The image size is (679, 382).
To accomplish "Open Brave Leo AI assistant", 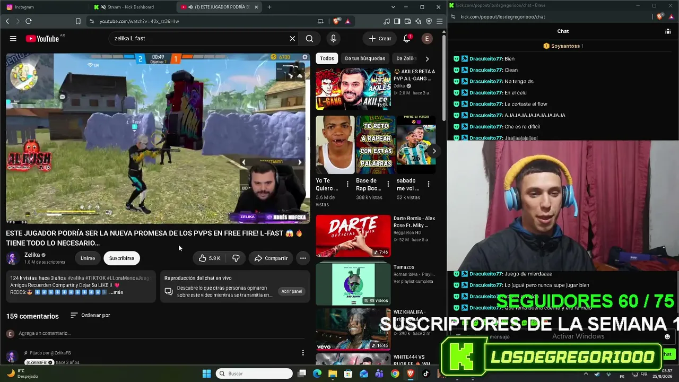I will click(419, 21).
